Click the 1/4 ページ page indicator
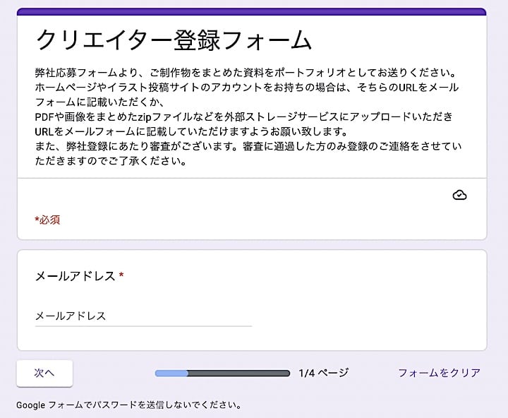Viewport: 508px width, 418px height. tap(323, 373)
